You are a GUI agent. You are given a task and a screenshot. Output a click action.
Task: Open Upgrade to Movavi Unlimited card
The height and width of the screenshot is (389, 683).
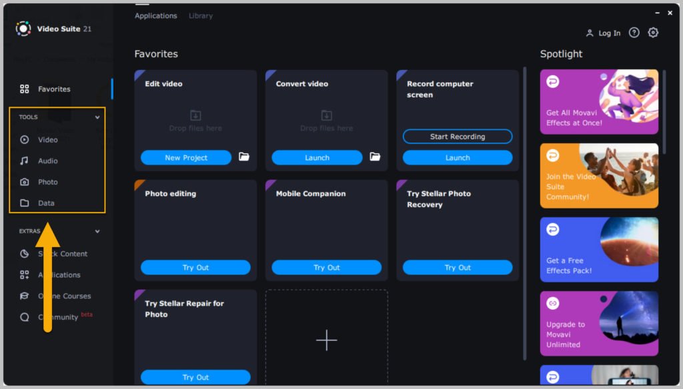tap(599, 324)
